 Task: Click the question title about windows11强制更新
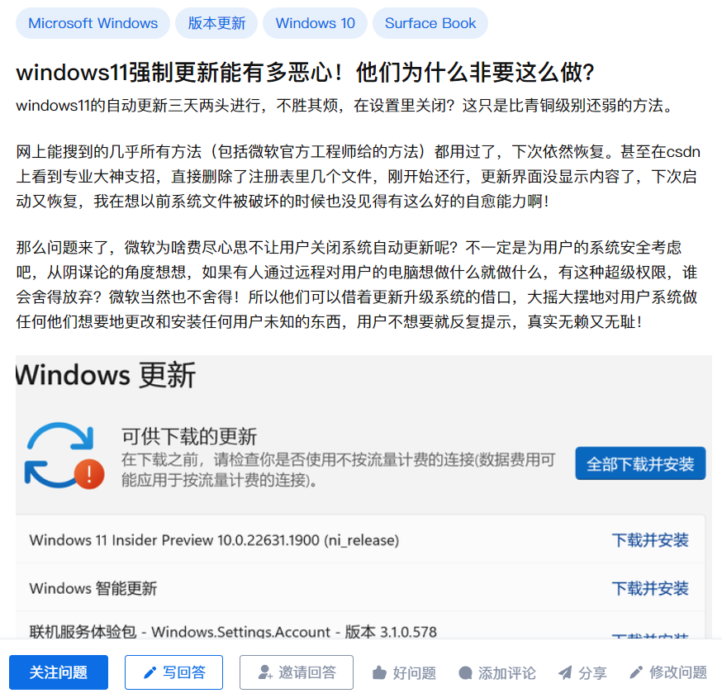point(305,73)
